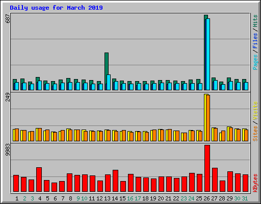Select the red KBytes bar for day 14
261x204 pixels.
point(115,181)
